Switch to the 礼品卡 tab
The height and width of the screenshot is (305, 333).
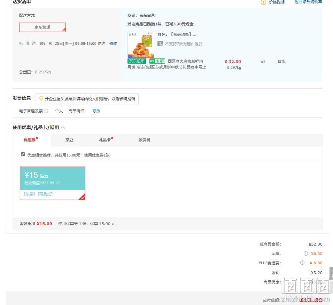tap(105, 140)
